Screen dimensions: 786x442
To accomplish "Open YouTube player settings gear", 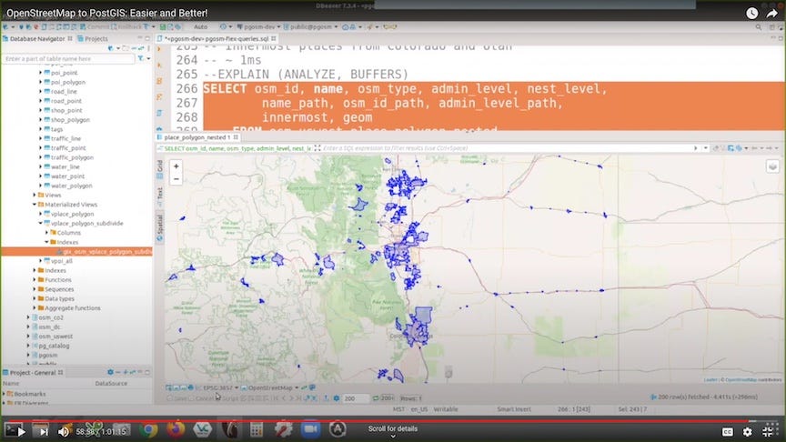I will coord(748,431).
